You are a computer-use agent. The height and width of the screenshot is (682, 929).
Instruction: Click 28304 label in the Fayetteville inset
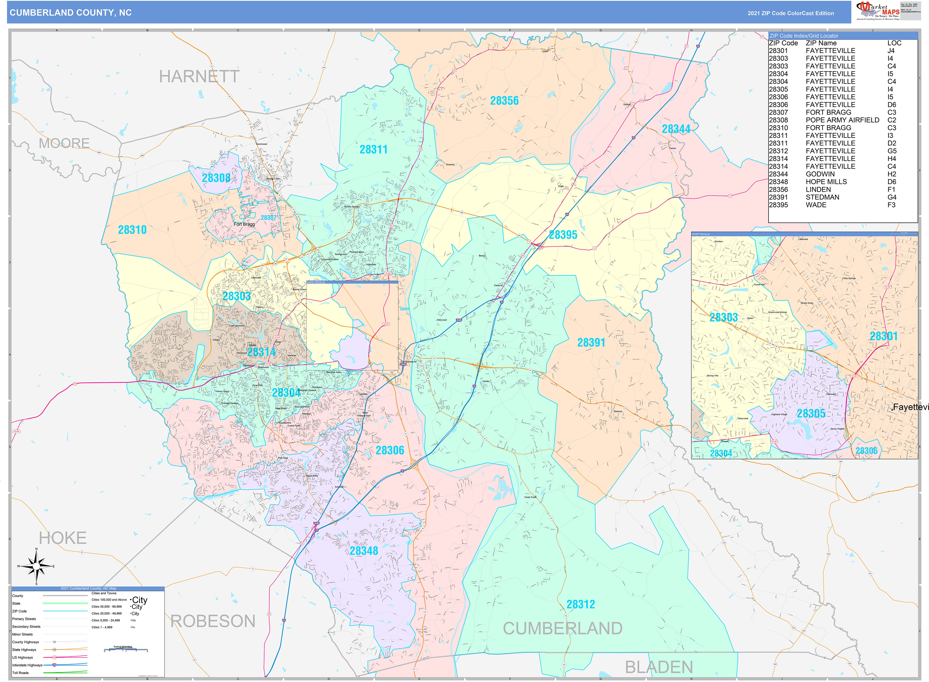[721, 453]
